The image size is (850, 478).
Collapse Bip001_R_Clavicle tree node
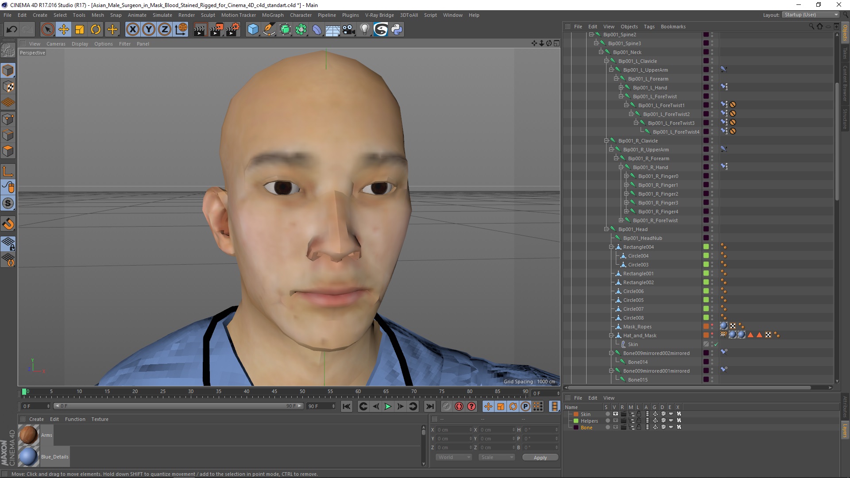(606, 141)
